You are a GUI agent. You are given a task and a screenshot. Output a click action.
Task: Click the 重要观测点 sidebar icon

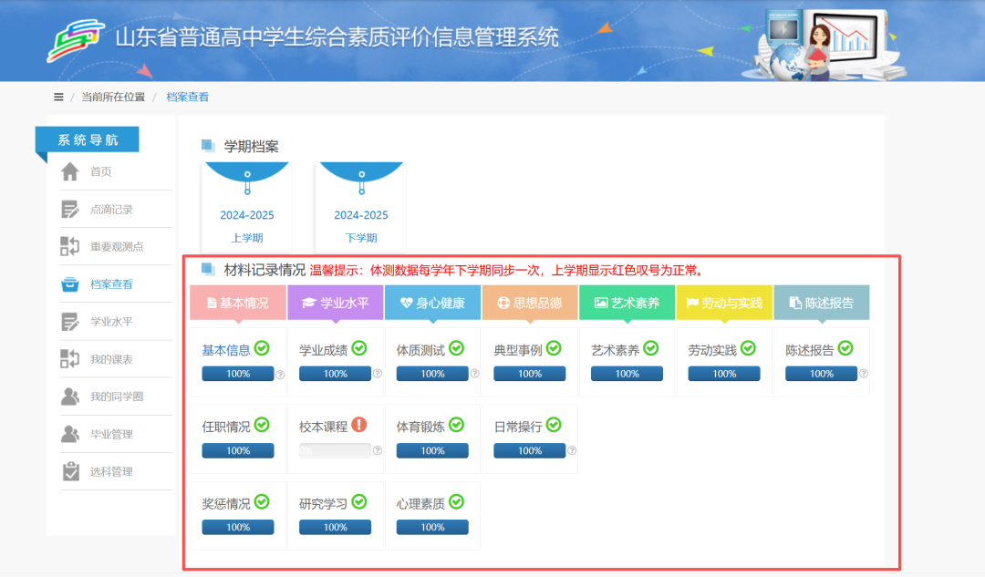click(x=70, y=246)
